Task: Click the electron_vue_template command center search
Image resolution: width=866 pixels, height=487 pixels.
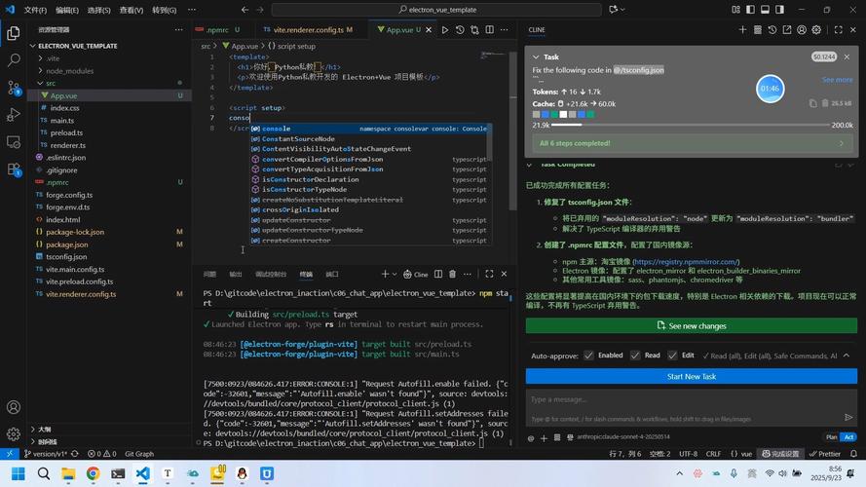Action: point(436,10)
